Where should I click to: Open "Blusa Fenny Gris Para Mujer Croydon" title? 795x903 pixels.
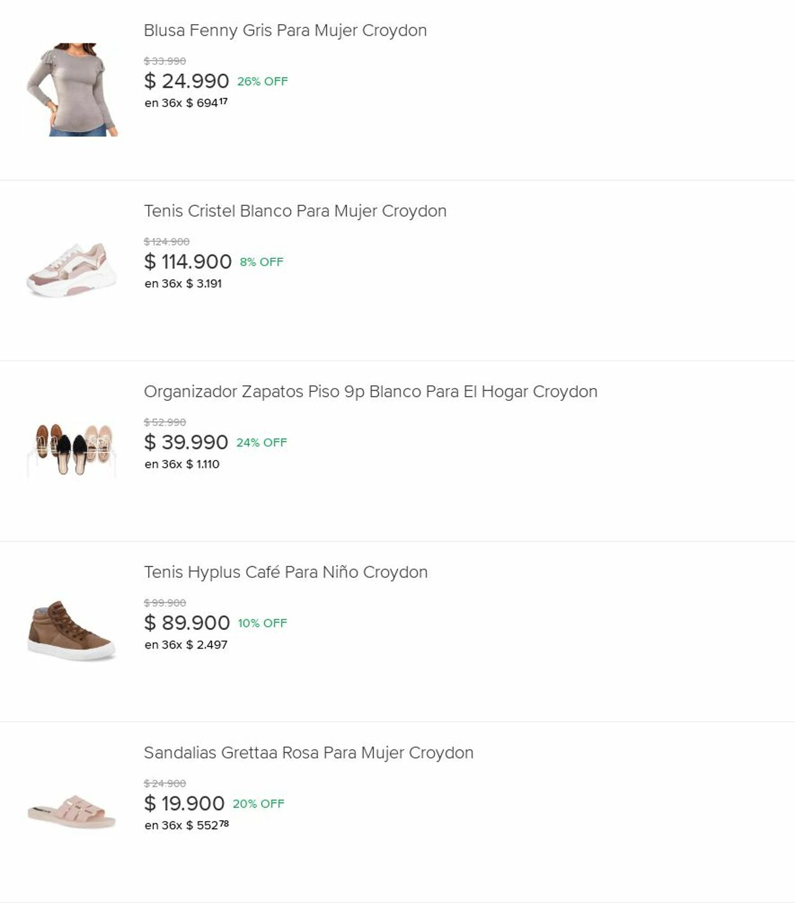285,31
